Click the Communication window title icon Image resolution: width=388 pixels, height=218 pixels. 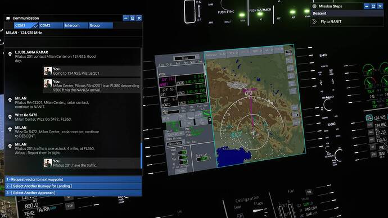pyautogui.click(x=8, y=19)
